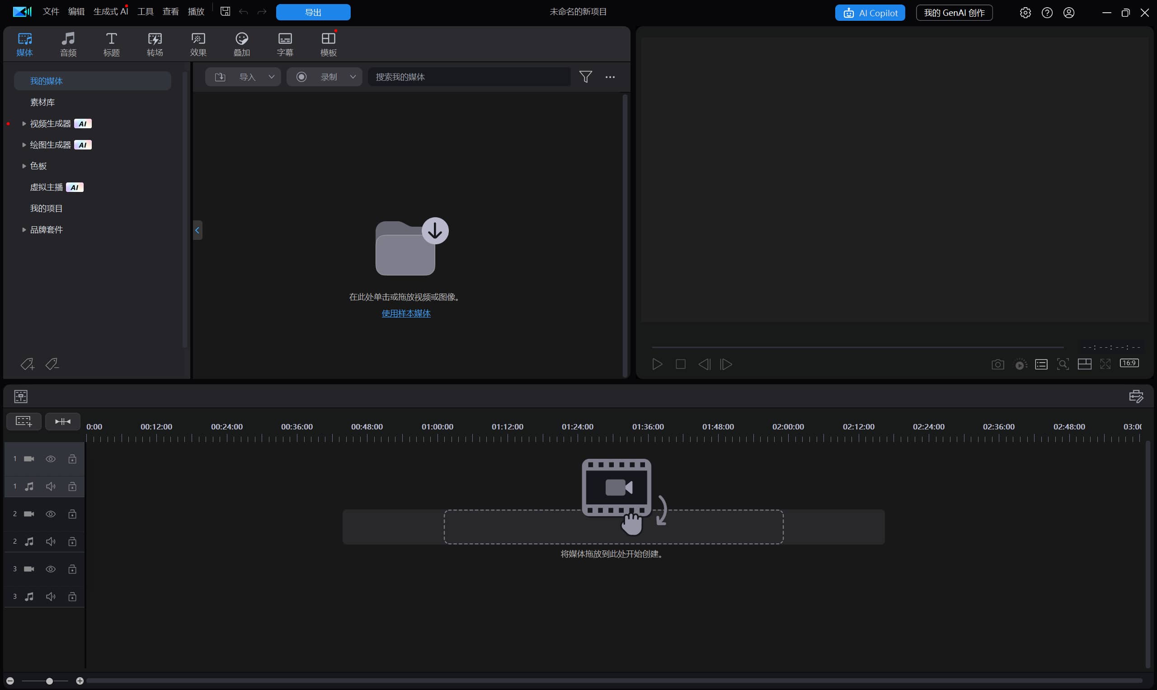The image size is (1157, 690).
Task: Mute audio track 2
Action: 51,542
